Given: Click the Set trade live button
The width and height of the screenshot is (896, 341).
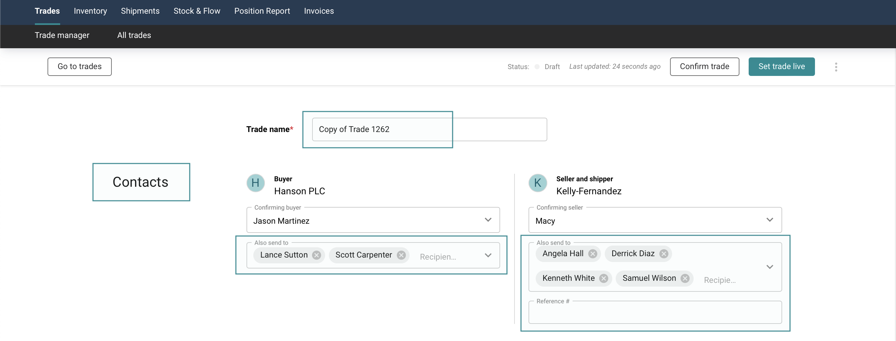Looking at the screenshot, I should coord(781,66).
